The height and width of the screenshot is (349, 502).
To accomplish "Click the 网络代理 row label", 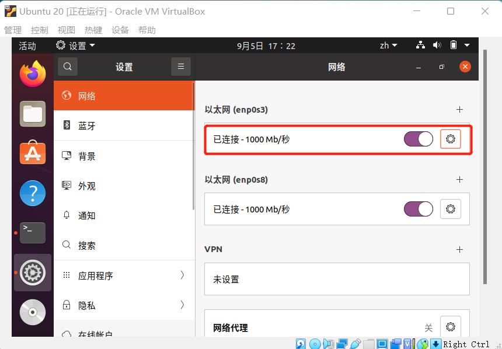I will (x=231, y=327).
